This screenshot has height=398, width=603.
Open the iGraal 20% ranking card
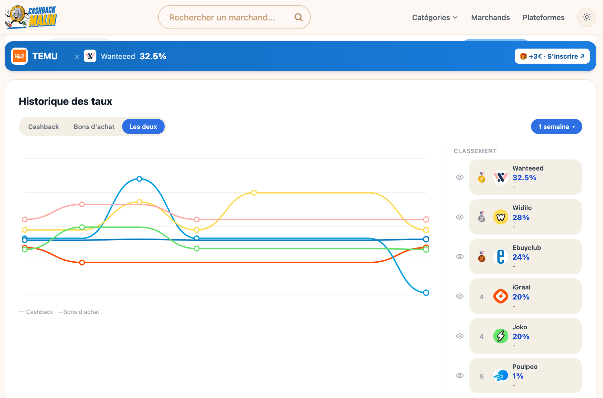click(525, 296)
